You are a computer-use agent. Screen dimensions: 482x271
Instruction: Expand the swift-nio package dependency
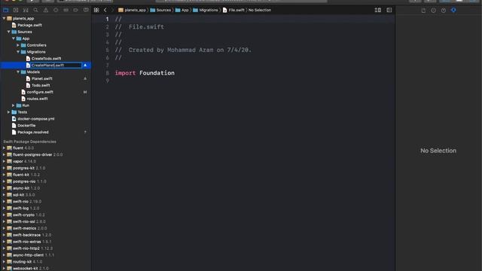point(4,202)
